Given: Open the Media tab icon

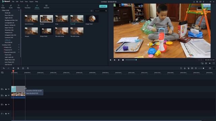Looking at the screenshot, I should pos(3,6).
